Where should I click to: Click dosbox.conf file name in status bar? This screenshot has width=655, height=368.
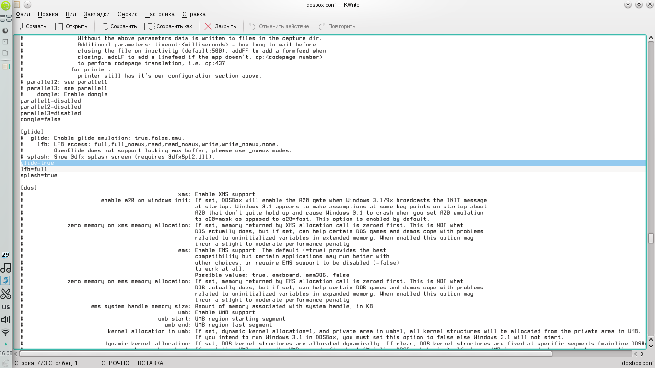637,363
